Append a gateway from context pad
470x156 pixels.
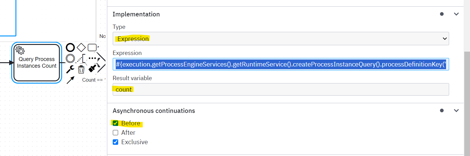click(x=81, y=48)
